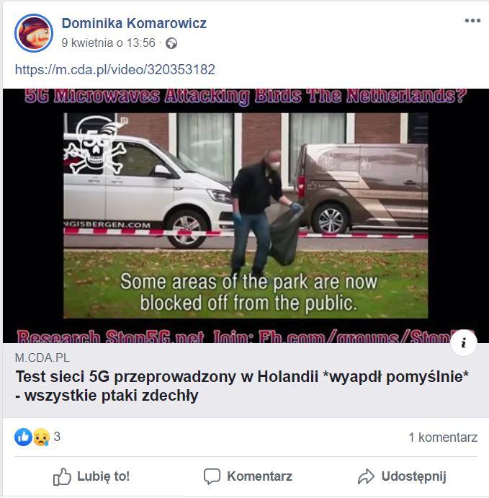Open the 5G video thumbnail preview

[246, 215]
